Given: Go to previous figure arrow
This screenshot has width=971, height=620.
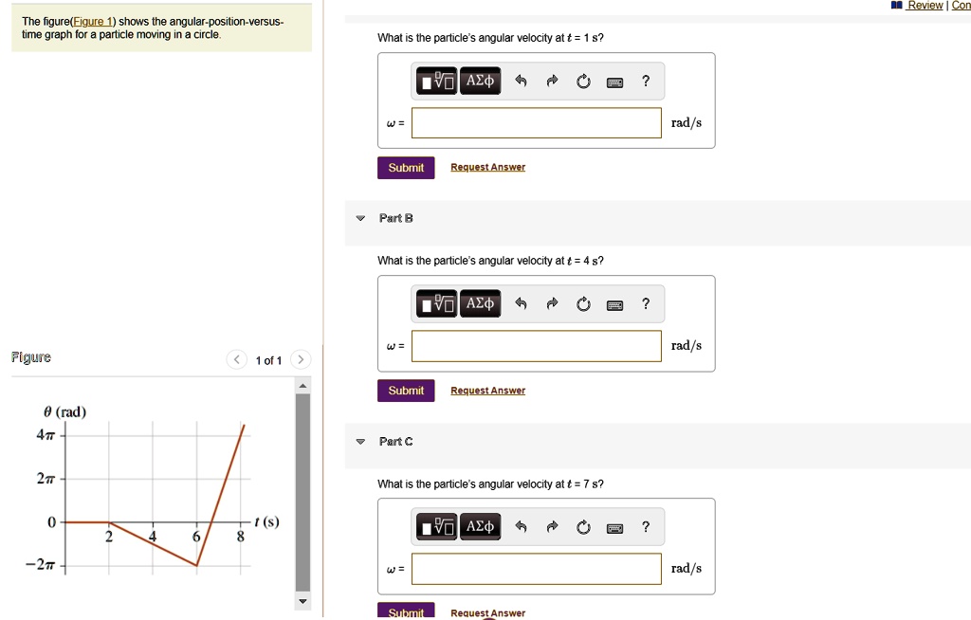Looking at the screenshot, I should click(237, 359).
